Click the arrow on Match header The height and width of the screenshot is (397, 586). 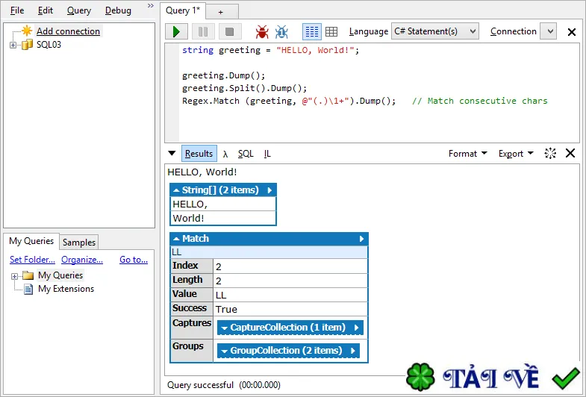tap(361, 239)
